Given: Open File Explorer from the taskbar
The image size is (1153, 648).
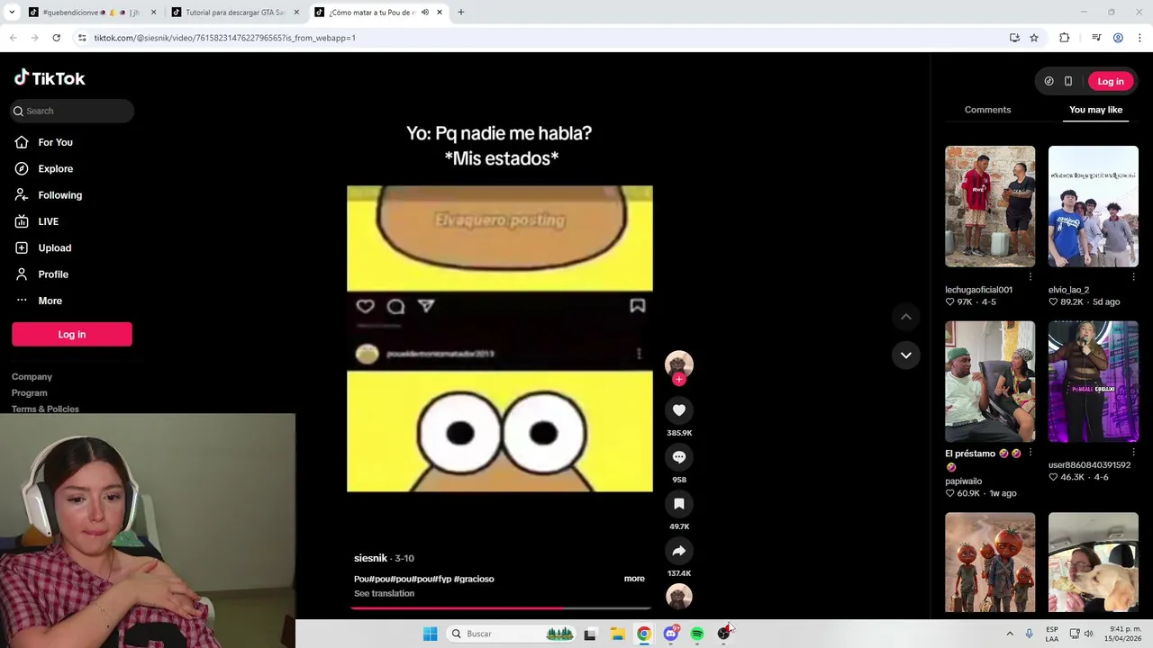Looking at the screenshot, I should point(617,634).
